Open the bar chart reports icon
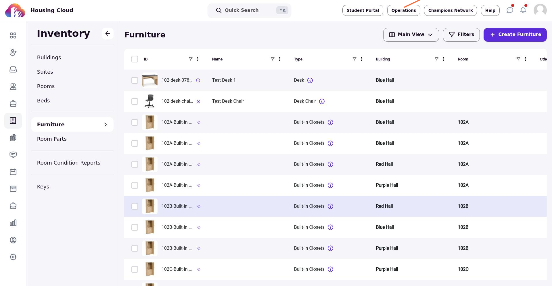552x286 pixels. [13, 223]
